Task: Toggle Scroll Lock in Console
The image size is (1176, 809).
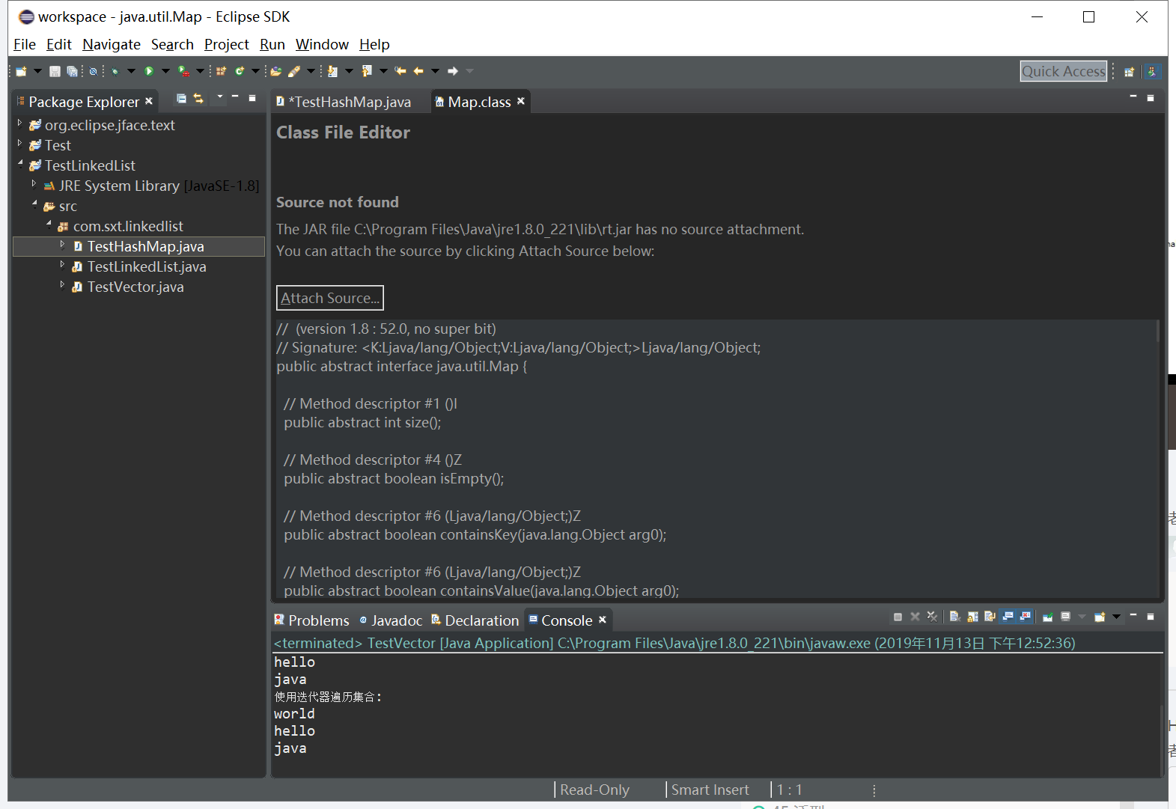Action: click(x=973, y=617)
